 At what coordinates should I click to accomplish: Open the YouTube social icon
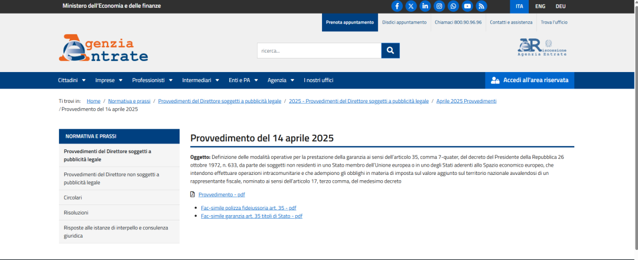467,6
